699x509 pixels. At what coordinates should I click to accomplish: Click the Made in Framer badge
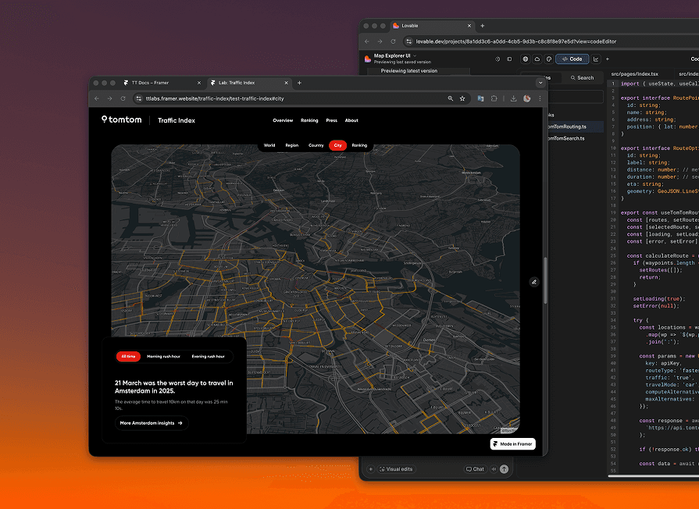click(512, 443)
